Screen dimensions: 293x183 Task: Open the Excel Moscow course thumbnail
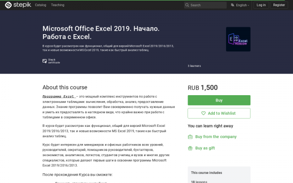coord(238,39)
